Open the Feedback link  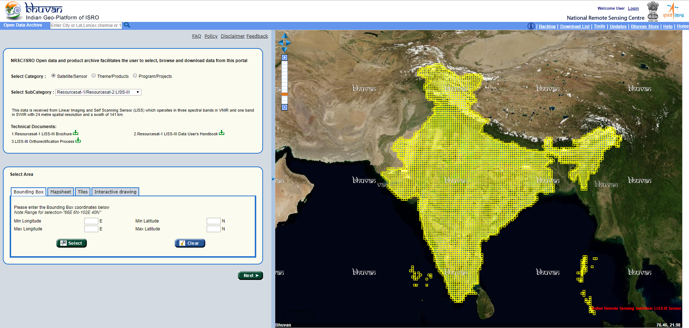257,36
